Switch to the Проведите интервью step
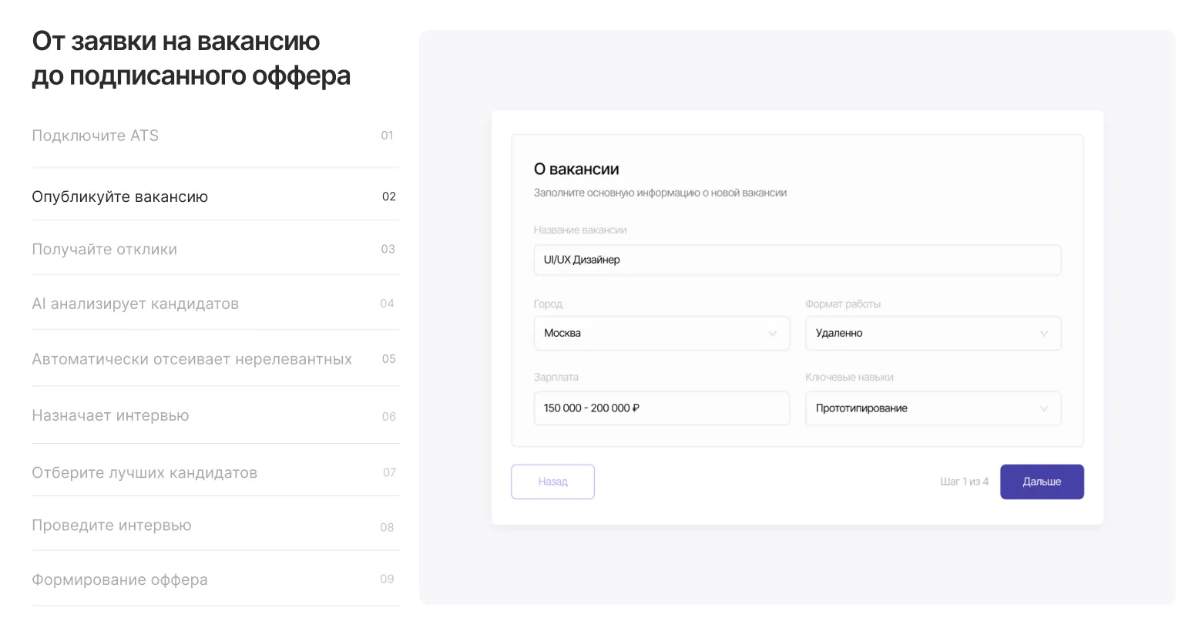The height and width of the screenshot is (628, 1202). point(216,526)
